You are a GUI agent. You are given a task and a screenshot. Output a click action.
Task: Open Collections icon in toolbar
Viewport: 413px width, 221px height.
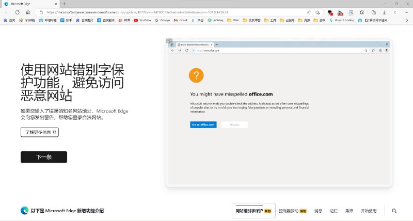pyautogui.click(x=373, y=12)
